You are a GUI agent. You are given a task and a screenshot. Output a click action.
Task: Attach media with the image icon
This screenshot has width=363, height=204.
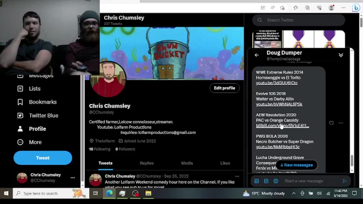pos(257,181)
